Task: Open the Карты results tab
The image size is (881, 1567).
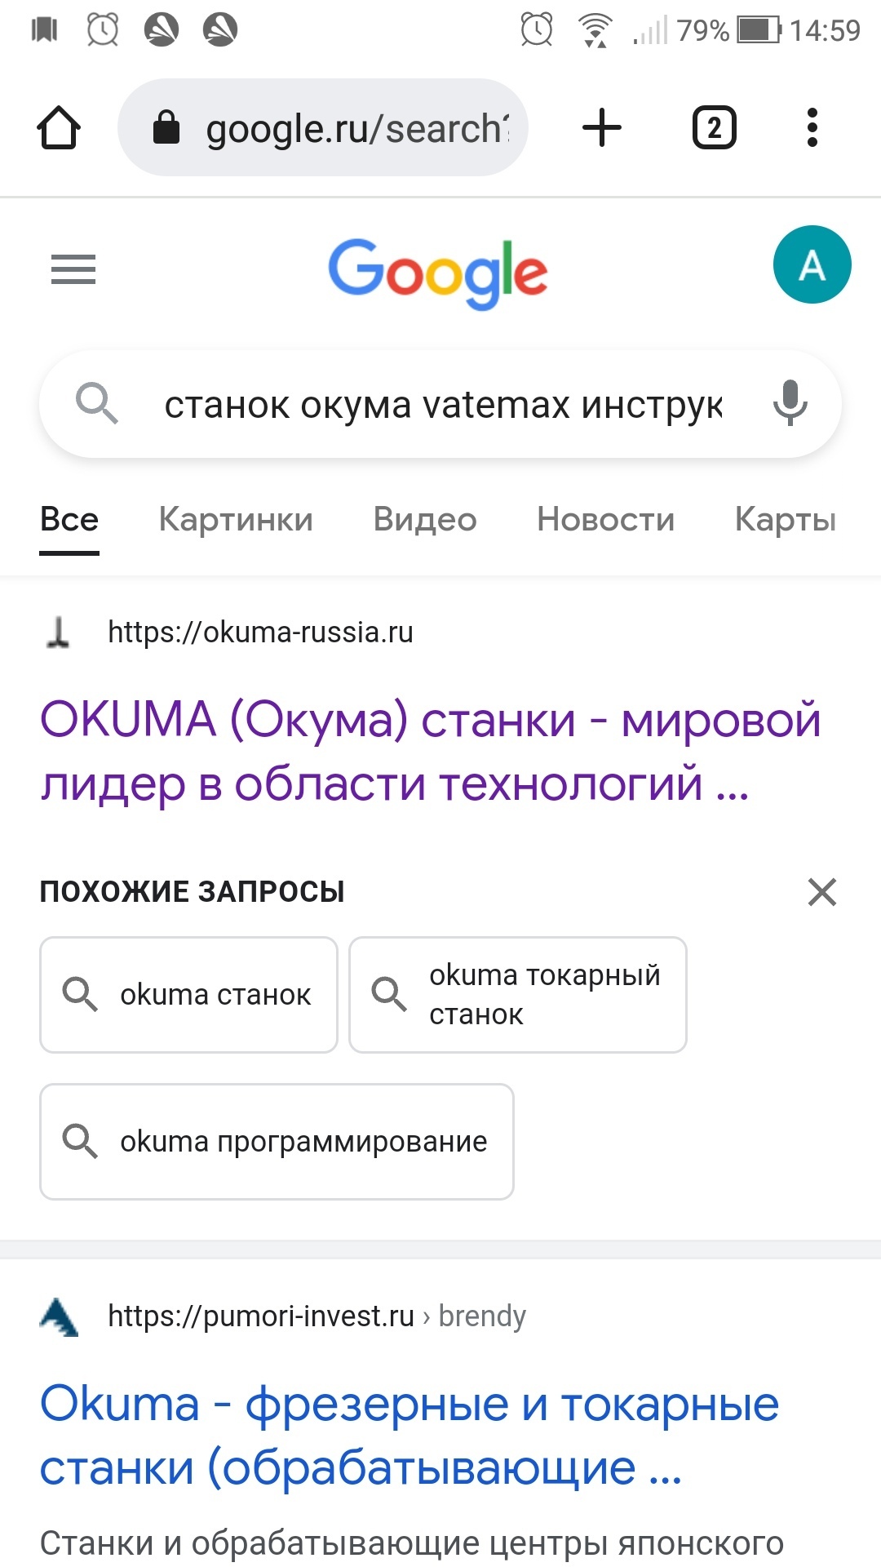Action: click(786, 520)
